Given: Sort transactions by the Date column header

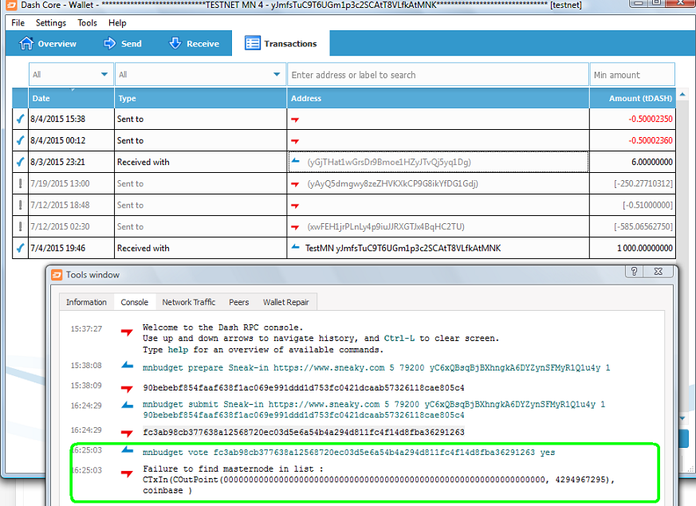Looking at the screenshot, I should (71, 98).
